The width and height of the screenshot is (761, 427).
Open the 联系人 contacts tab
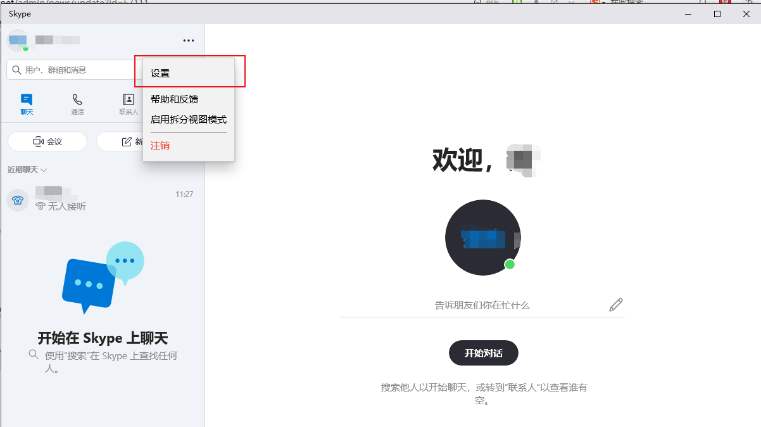pos(129,105)
